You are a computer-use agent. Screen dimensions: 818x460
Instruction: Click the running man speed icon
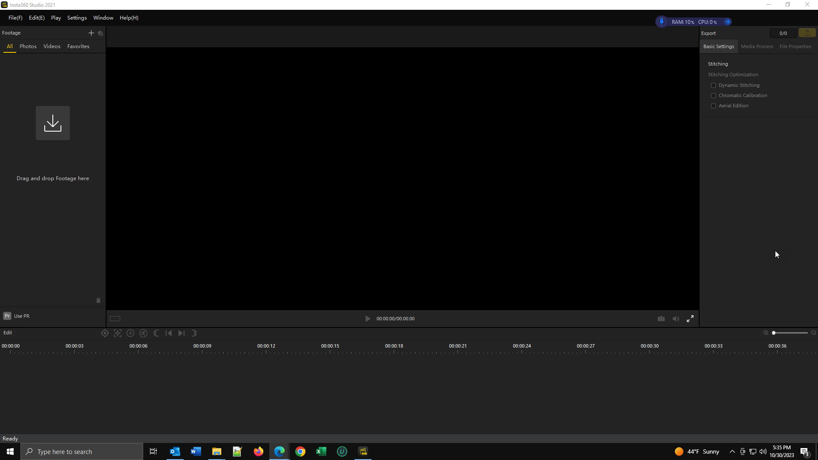tap(143, 333)
